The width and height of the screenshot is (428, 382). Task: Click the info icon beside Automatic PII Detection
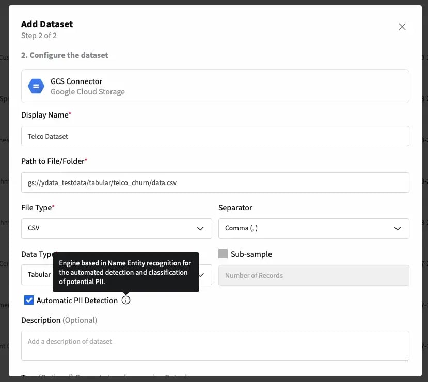pyautogui.click(x=126, y=300)
